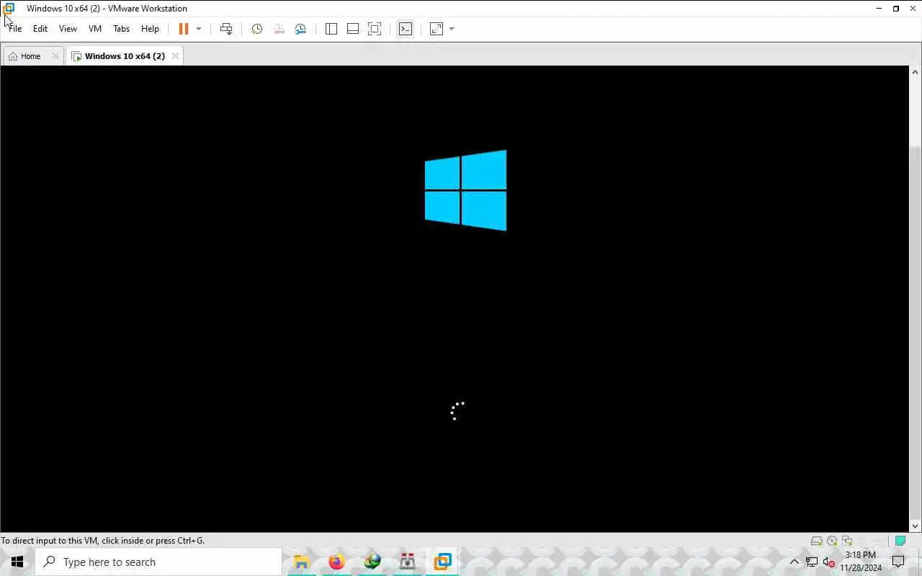This screenshot has width=922, height=576.
Task: Toggle the library sidebar panel
Action: 331,29
